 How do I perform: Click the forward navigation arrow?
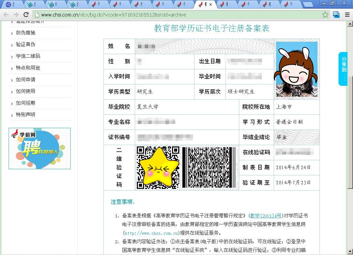pyautogui.click(x=16, y=14)
